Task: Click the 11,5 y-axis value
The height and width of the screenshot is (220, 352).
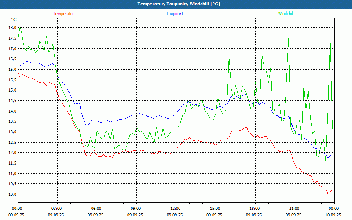Action: [x=13, y=163]
